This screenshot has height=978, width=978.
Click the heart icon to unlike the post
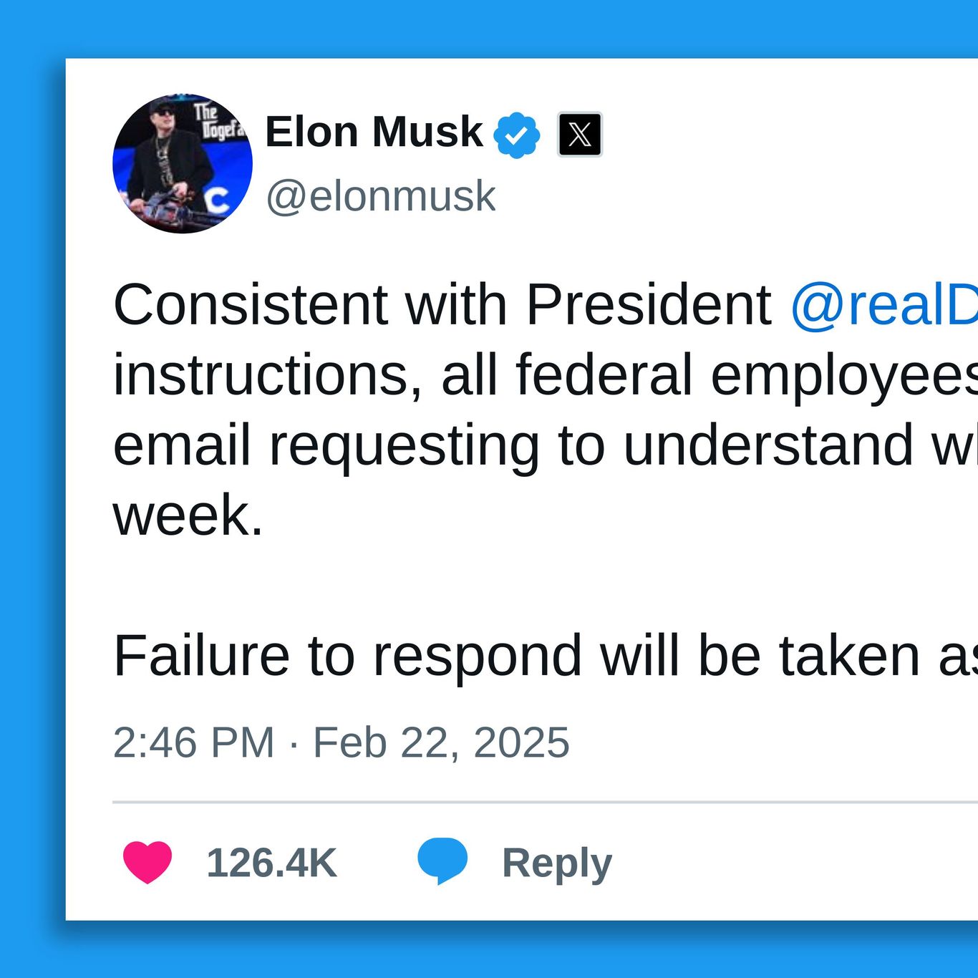click(x=147, y=861)
